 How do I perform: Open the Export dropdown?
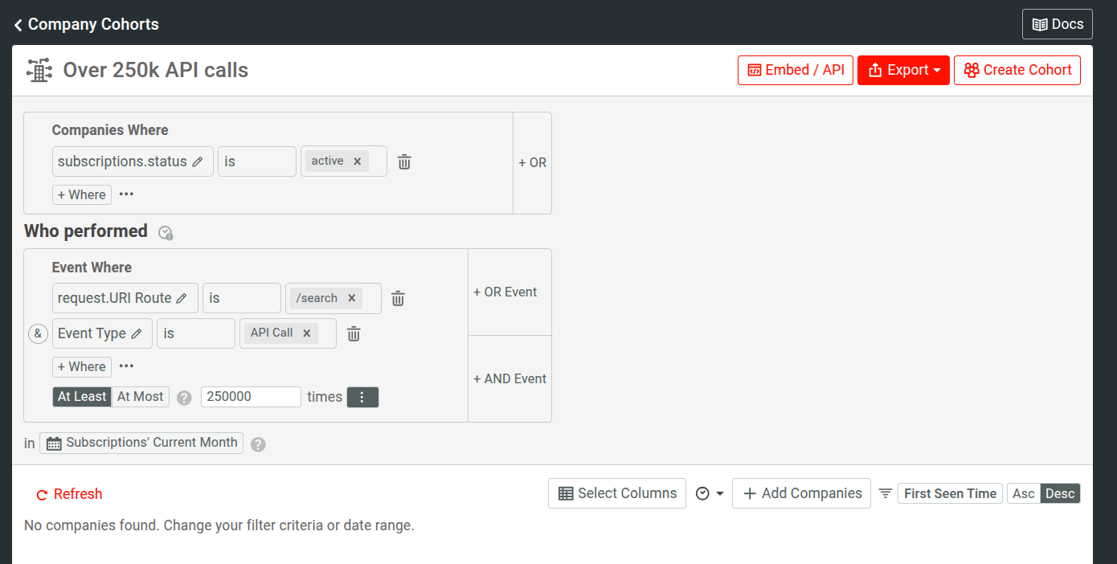903,70
